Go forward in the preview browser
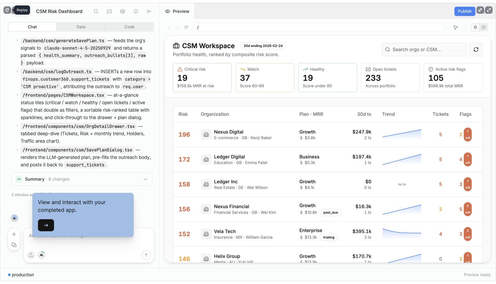496x284 pixels. point(177,27)
